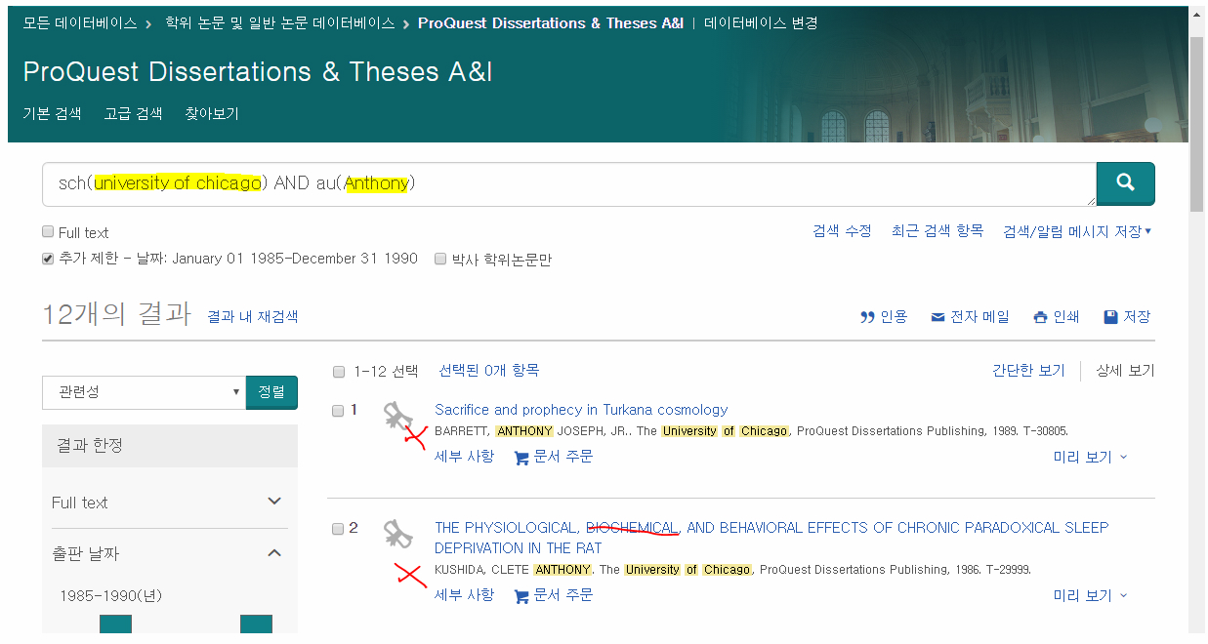The image size is (1208, 644).
Task: Open 문서 주문 cart icon for result 1
Action: point(521,456)
